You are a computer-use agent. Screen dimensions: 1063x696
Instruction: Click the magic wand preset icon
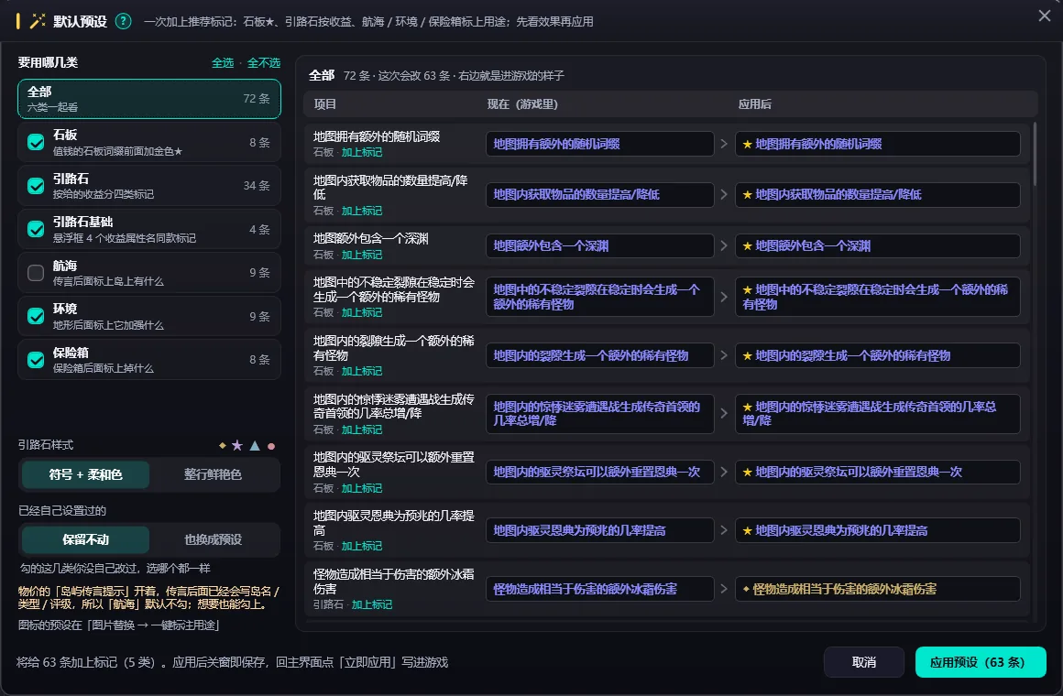point(38,21)
